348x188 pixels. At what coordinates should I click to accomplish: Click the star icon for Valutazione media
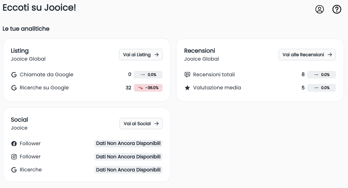[x=187, y=88]
